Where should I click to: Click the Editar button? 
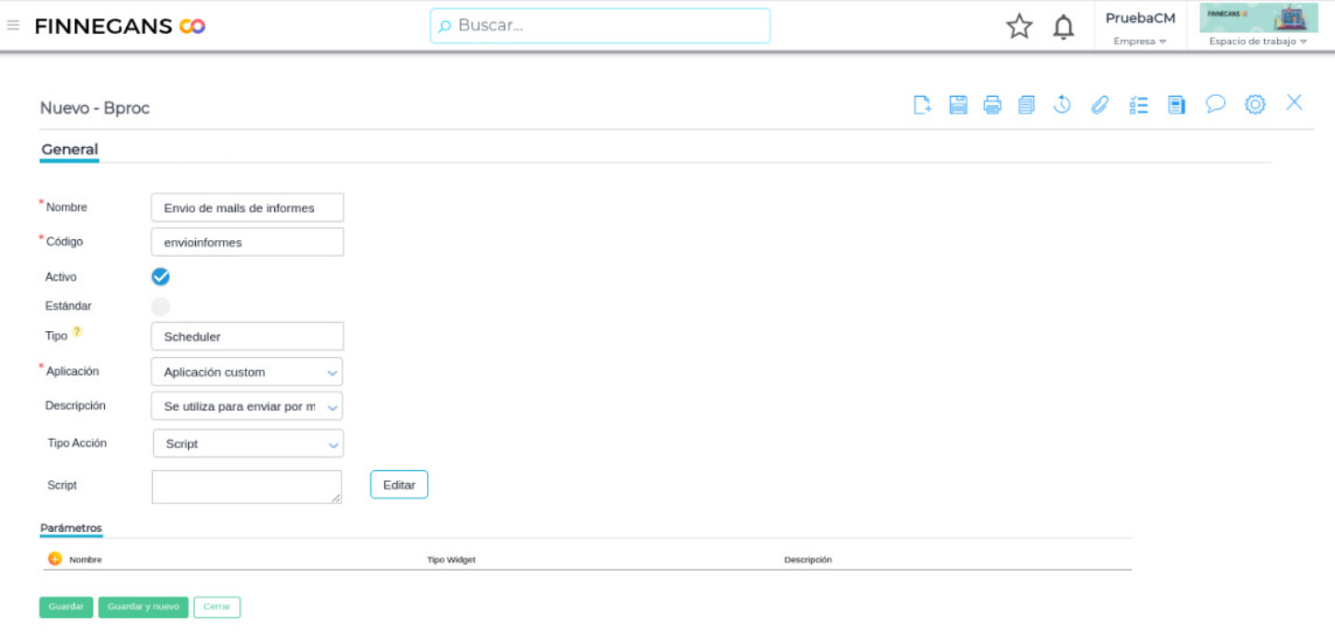point(399,485)
